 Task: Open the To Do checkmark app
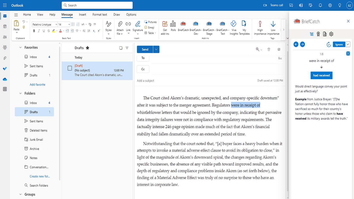click(5, 69)
